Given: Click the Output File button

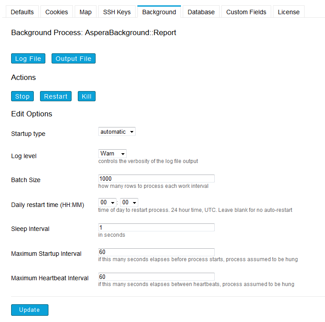Looking at the screenshot, I should (74, 58).
